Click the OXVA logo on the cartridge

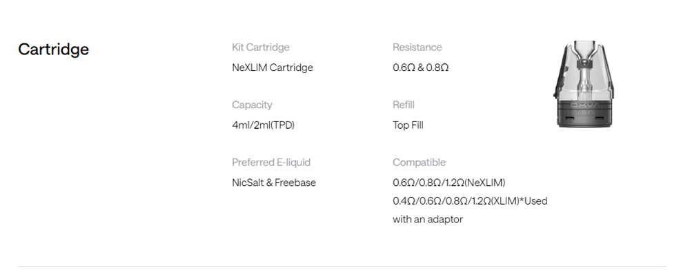[584, 105]
